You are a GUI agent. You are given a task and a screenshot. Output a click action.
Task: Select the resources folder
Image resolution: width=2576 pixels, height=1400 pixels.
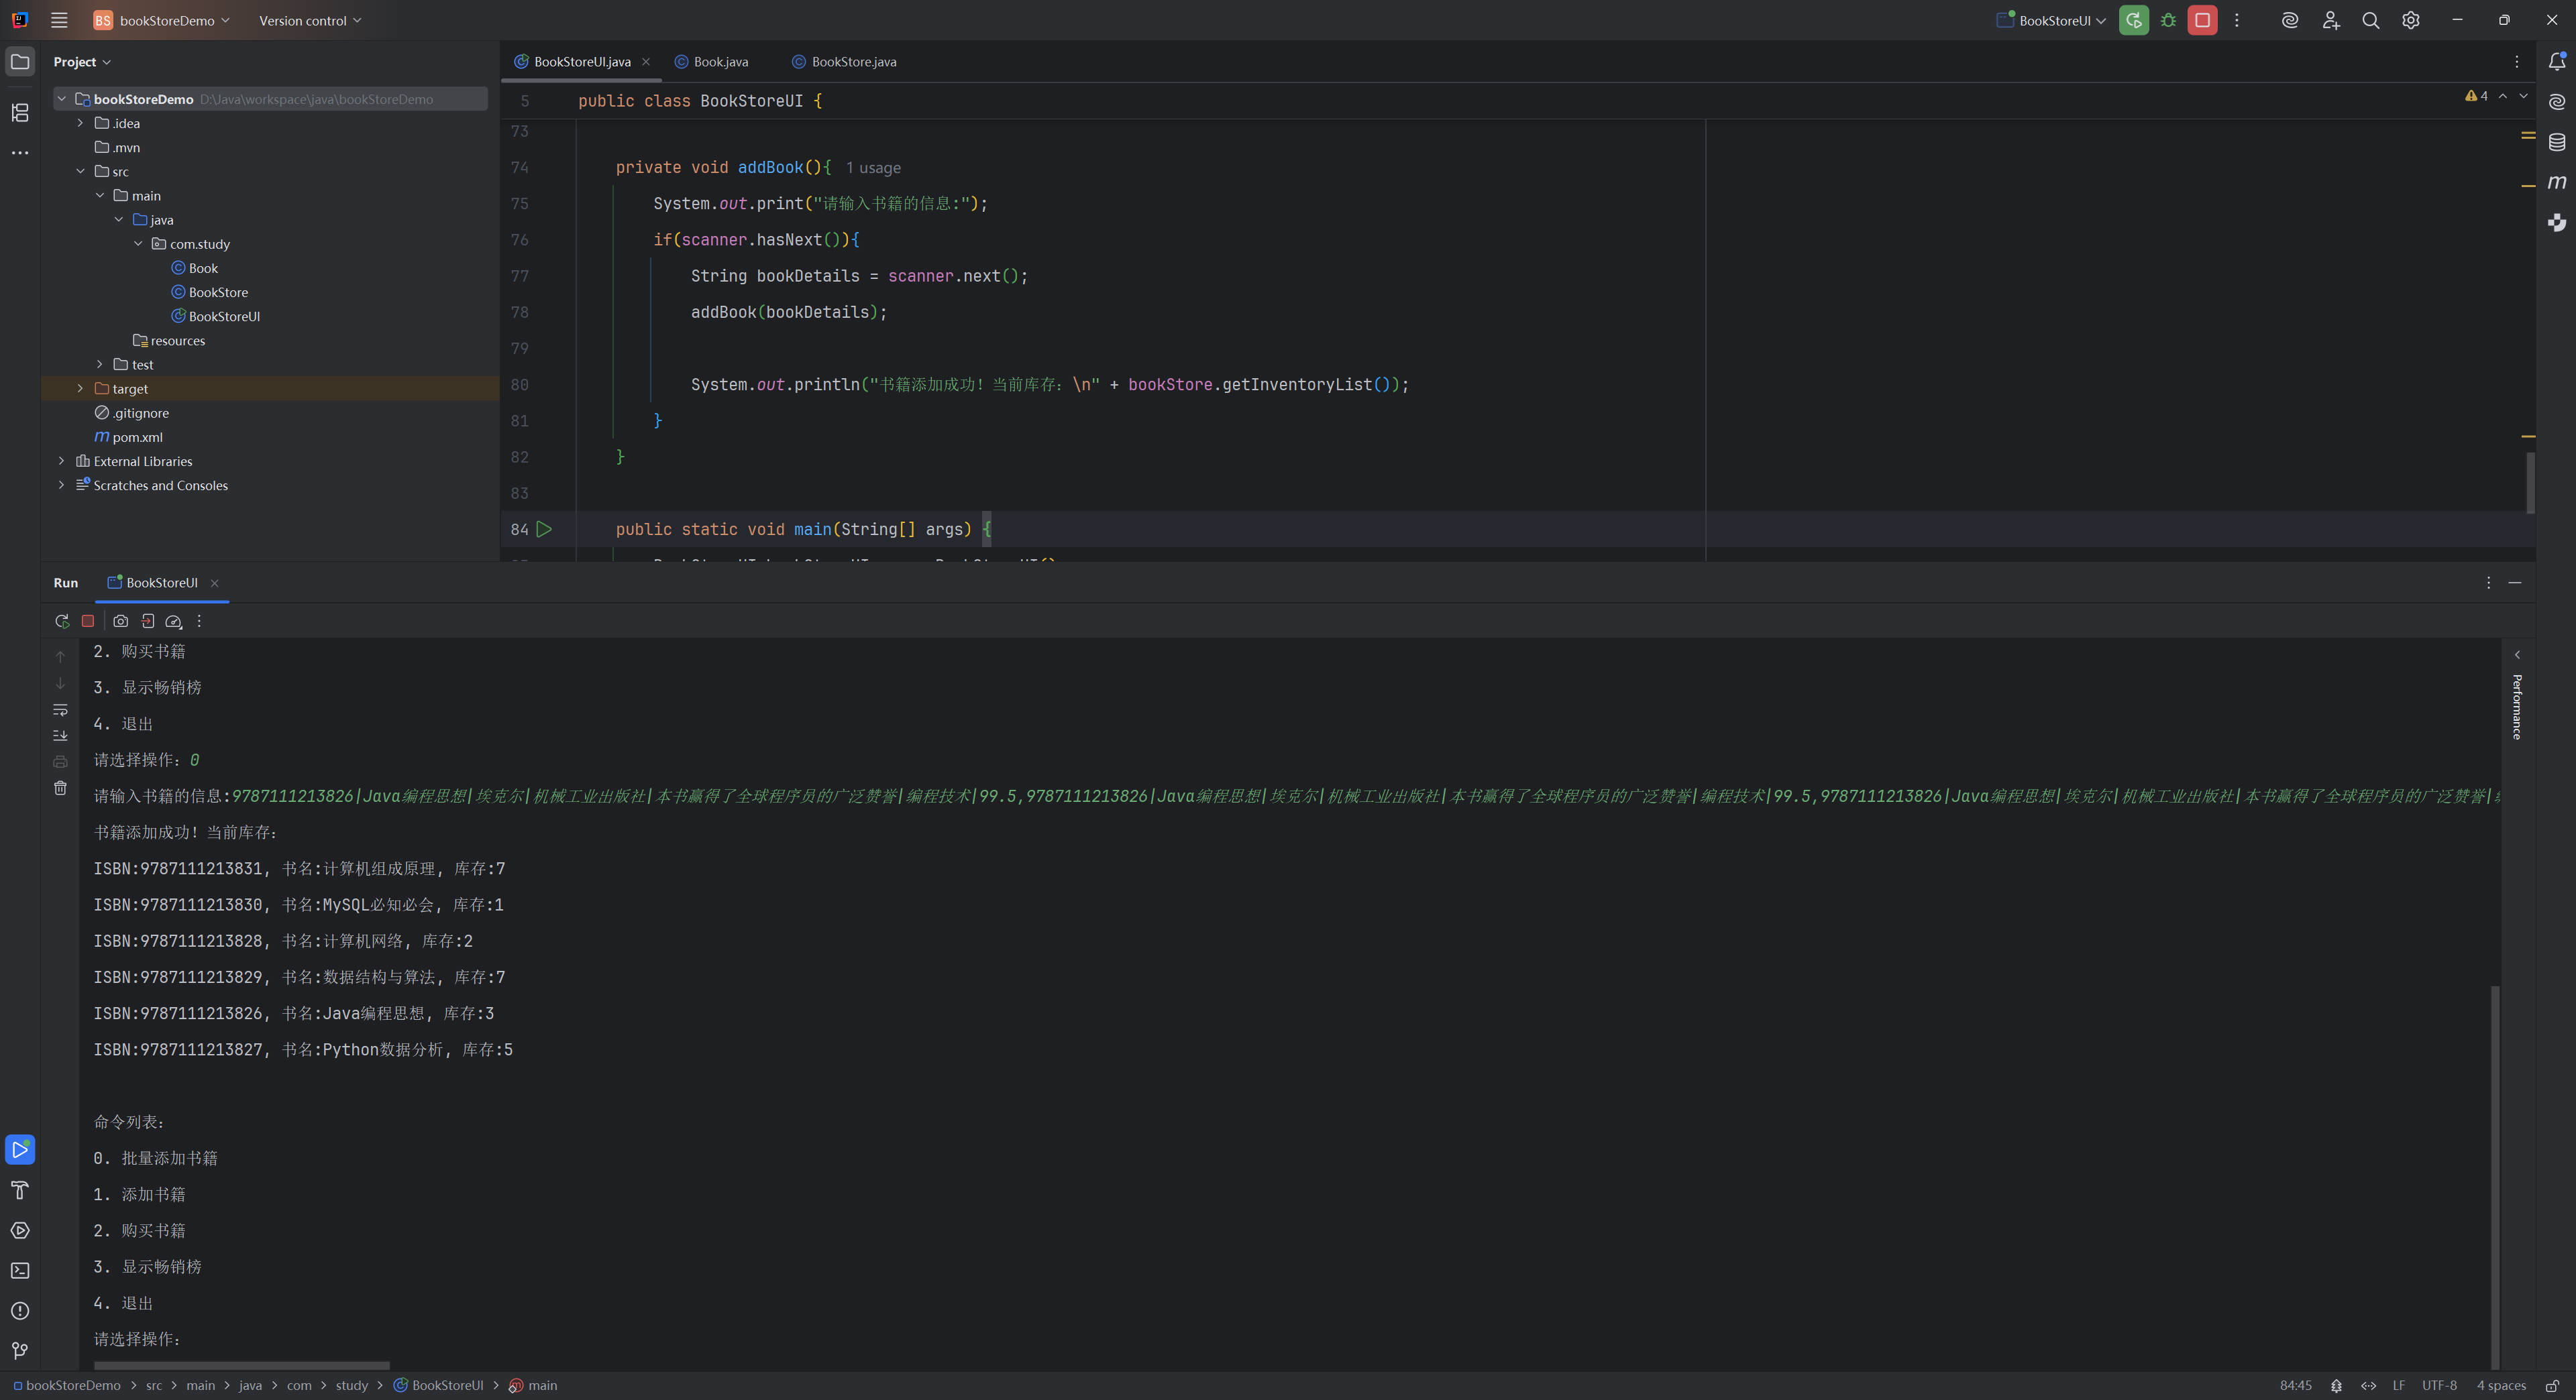click(169, 341)
